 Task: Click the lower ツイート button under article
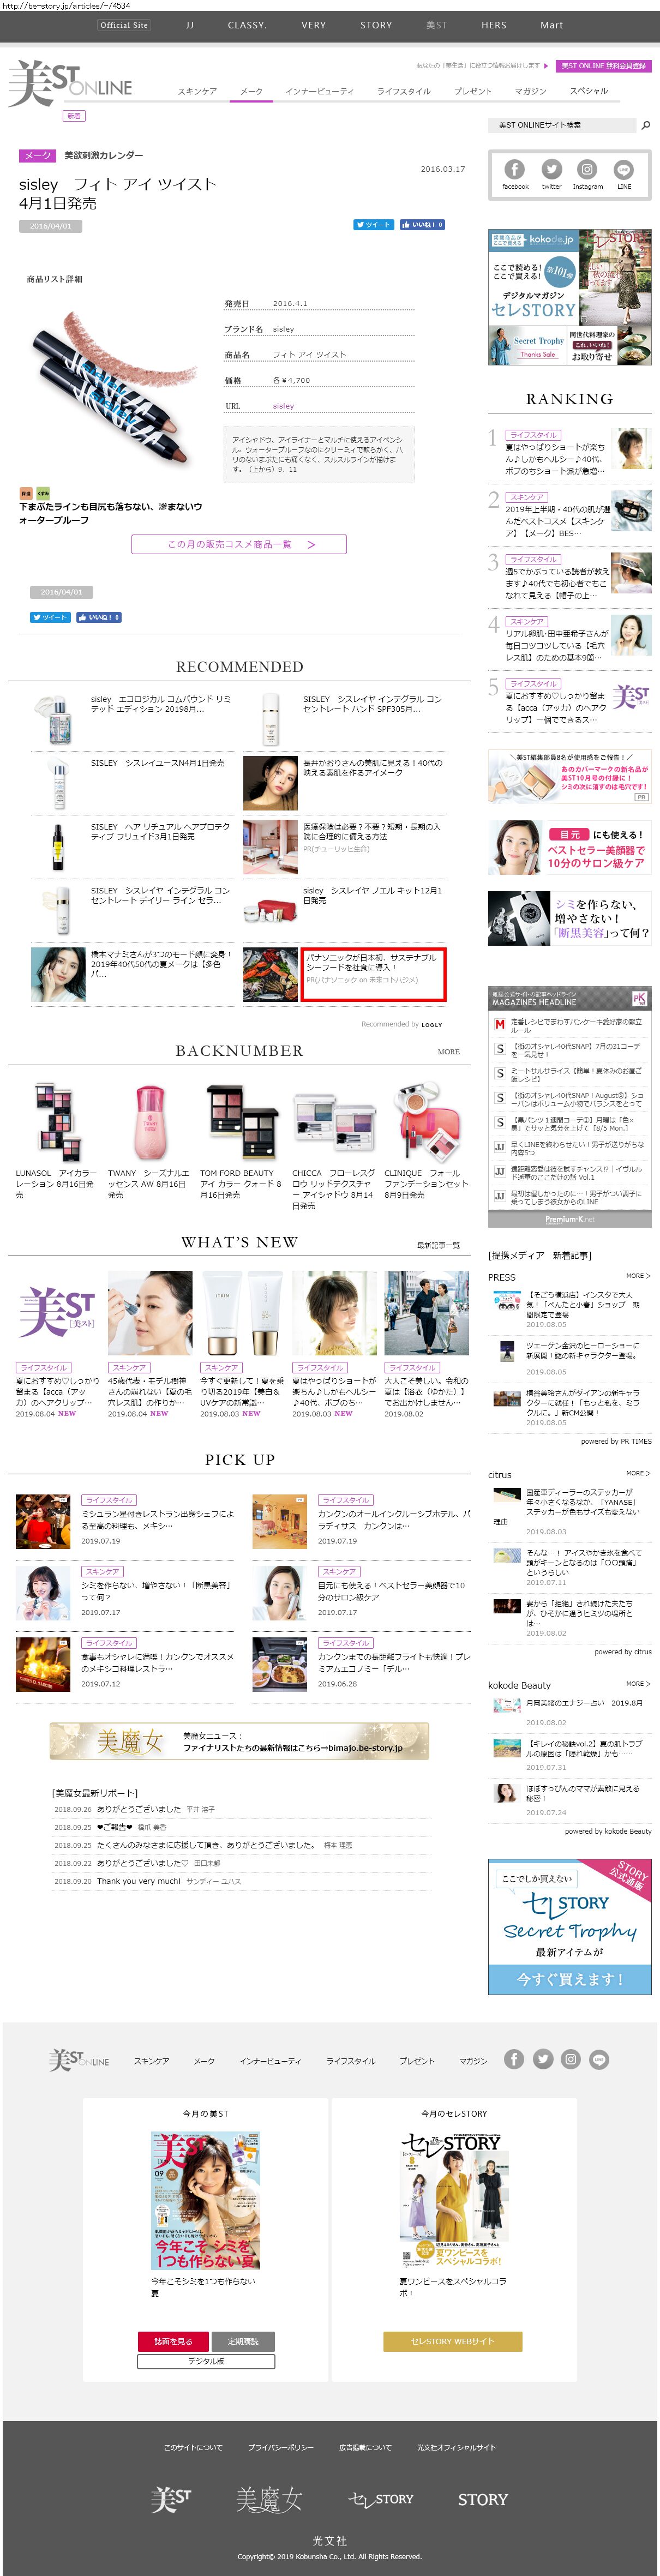point(50,617)
